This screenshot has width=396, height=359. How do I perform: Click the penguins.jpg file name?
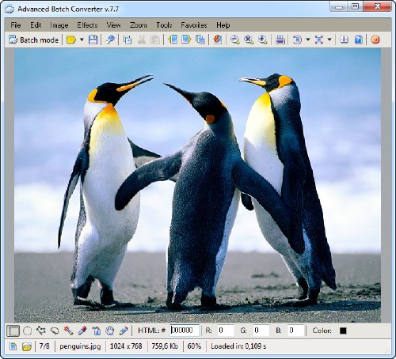(80, 346)
